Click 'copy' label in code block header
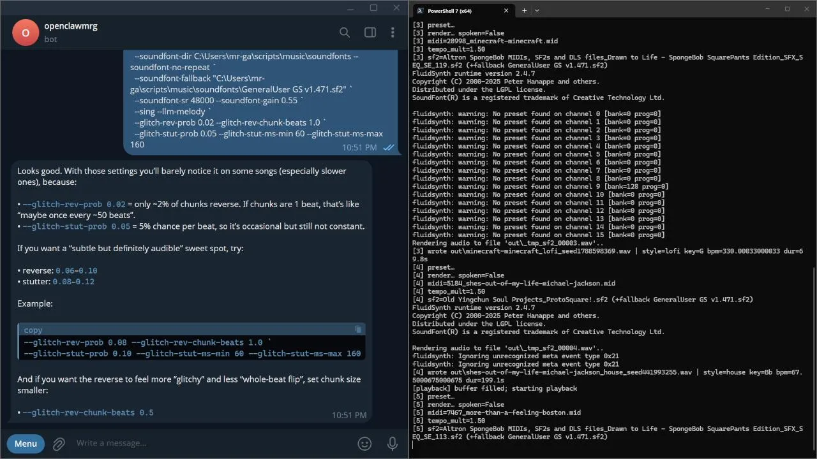The width and height of the screenshot is (817, 459). (x=33, y=330)
